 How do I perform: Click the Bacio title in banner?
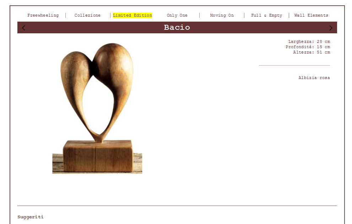pyautogui.click(x=177, y=27)
